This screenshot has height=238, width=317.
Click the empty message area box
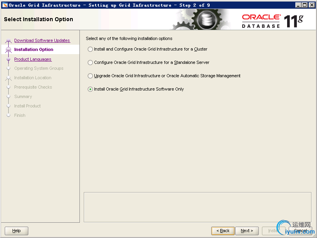(197, 207)
